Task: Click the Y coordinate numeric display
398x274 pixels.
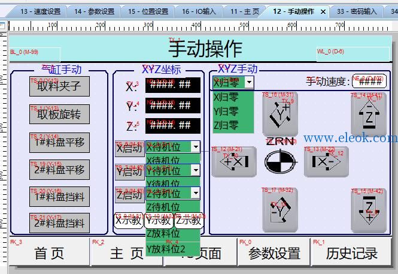Action: click(x=173, y=106)
